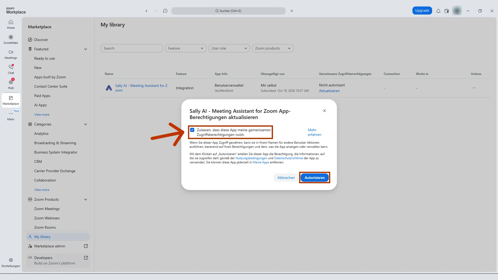Open the Feature filter dropdown
Screen dimensions: 498x280
(186, 48)
